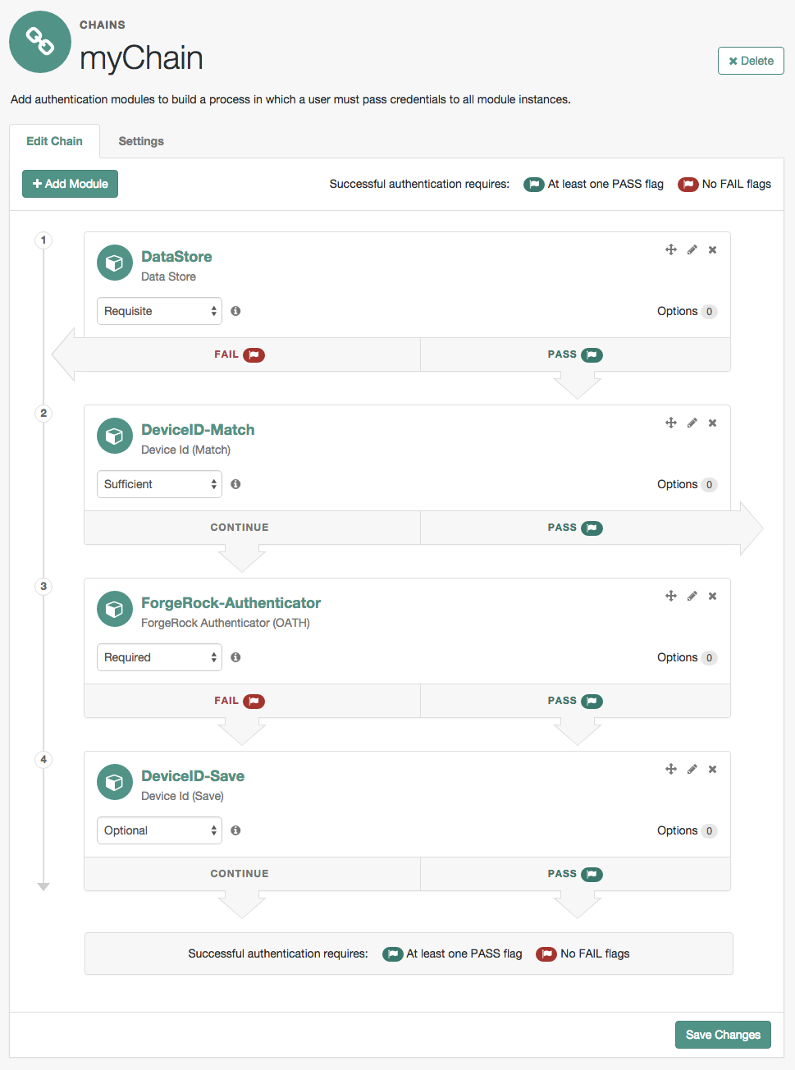The image size is (795, 1070).
Task: Switch to the Settings tab
Action: point(140,141)
